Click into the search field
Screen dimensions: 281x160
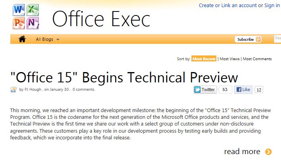click(277, 39)
